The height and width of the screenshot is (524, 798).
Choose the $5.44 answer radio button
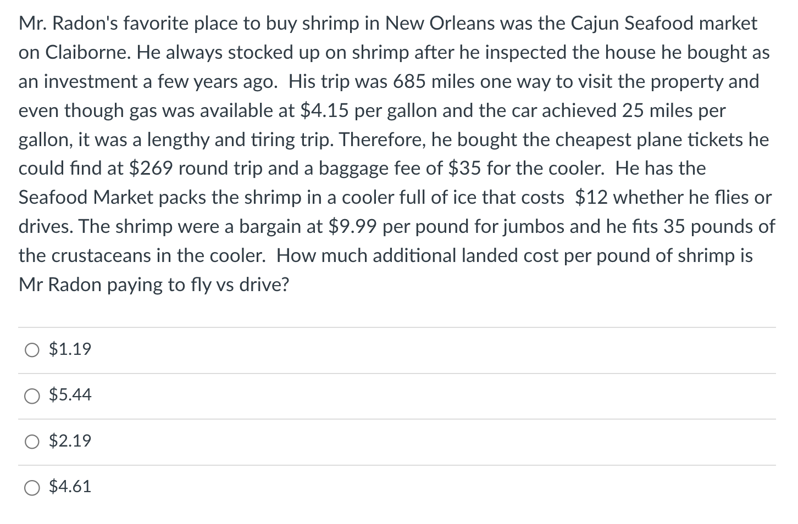[32, 395]
